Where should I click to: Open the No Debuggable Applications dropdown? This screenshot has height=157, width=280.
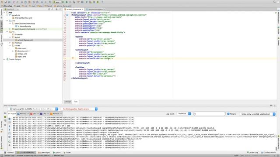[x=79, y=109]
